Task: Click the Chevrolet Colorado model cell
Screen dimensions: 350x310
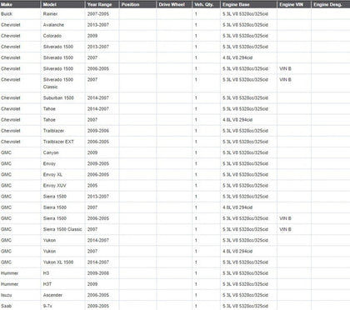Action: (x=62, y=36)
